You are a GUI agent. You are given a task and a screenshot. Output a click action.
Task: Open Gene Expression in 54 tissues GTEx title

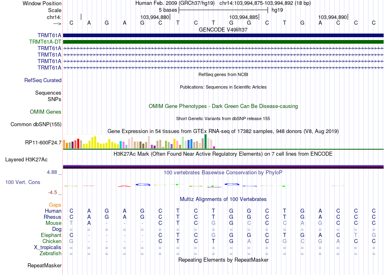223,131
